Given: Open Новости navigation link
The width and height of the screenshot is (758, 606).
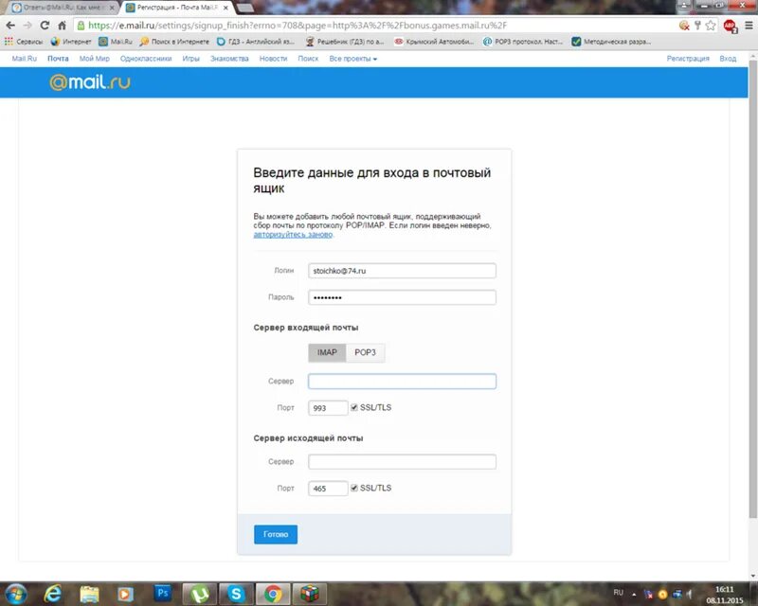Looking at the screenshot, I should (273, 59).
